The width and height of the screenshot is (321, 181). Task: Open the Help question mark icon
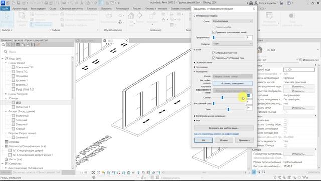pyautogui.click(x=289, y=3)
